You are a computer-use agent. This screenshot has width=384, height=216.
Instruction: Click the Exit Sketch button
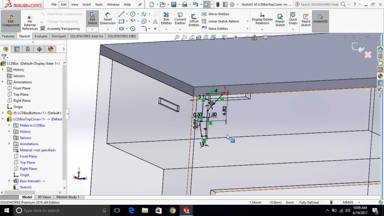tap(92, 19)
